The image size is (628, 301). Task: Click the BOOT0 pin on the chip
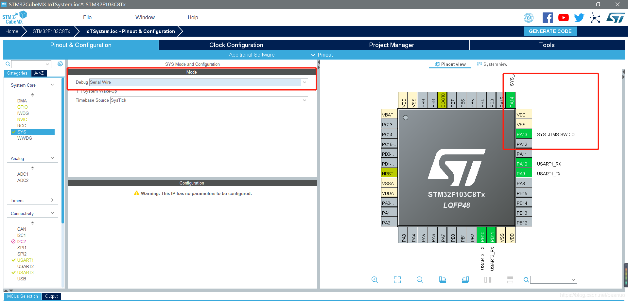[442, 100]
